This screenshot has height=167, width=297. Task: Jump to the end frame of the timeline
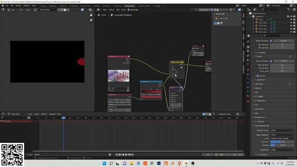point(132,154)
